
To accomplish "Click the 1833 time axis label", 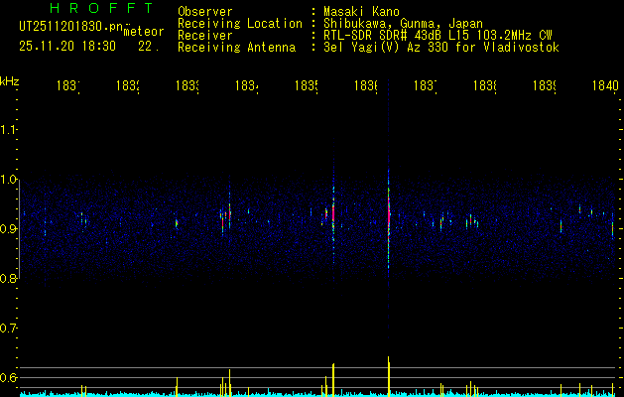I will click(187, 85).
